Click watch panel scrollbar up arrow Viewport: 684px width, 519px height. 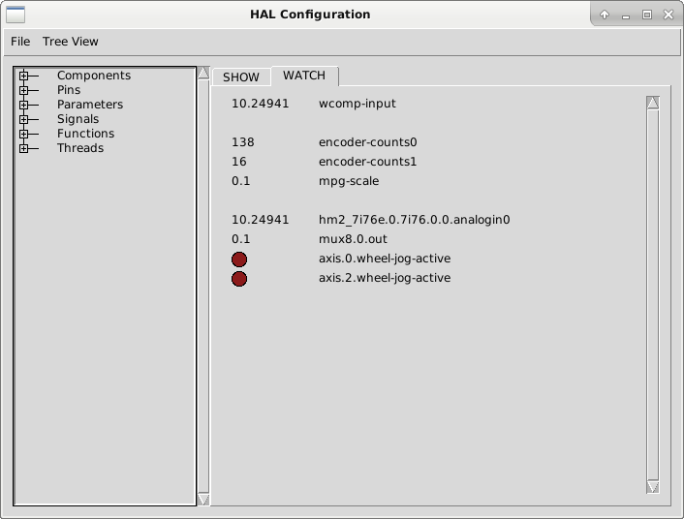(653, 103)
